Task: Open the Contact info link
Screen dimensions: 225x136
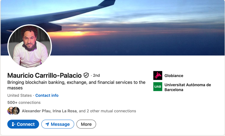Action: point(47,95)
